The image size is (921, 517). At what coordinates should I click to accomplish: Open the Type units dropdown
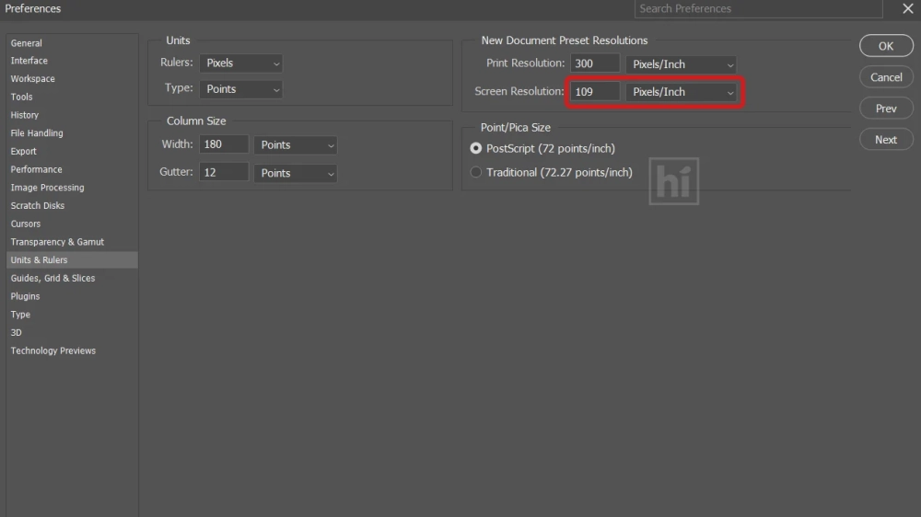pyautogui.click(x=240, y=89)
